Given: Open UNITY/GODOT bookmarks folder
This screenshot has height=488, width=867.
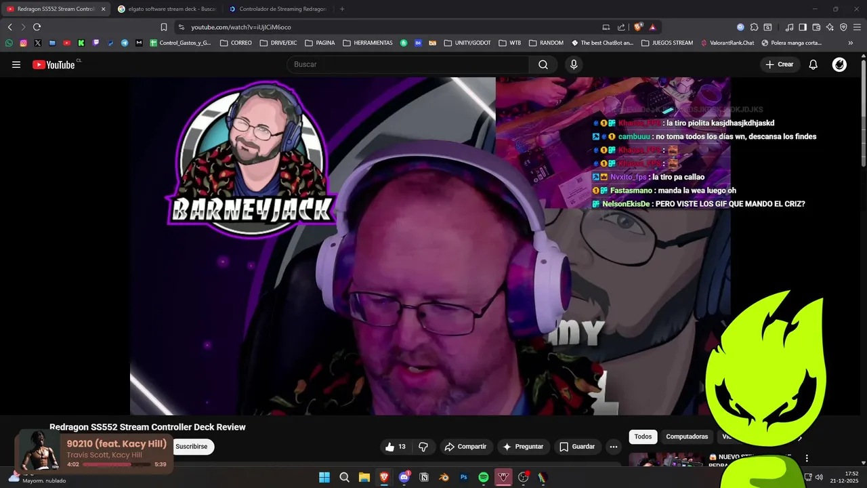Looking at the screenshot, I should coord(467,43).
